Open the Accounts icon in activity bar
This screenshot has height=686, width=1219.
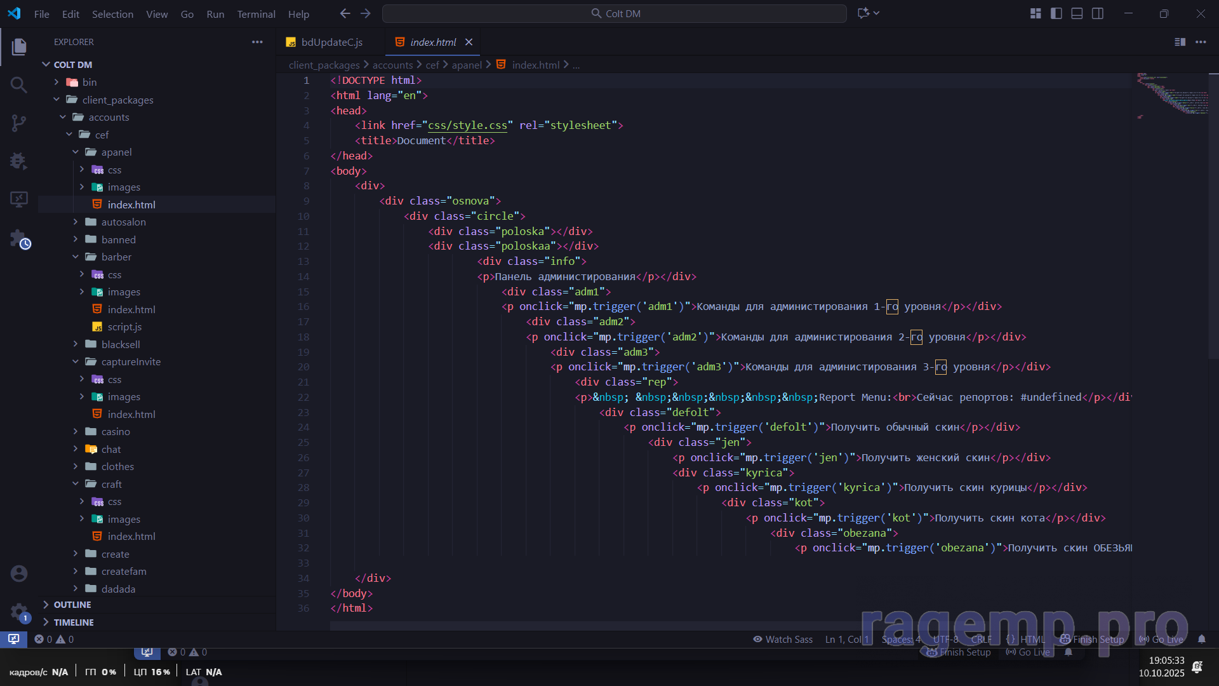(x=19, y=574)
